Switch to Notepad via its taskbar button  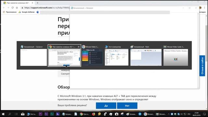(67, 114)
